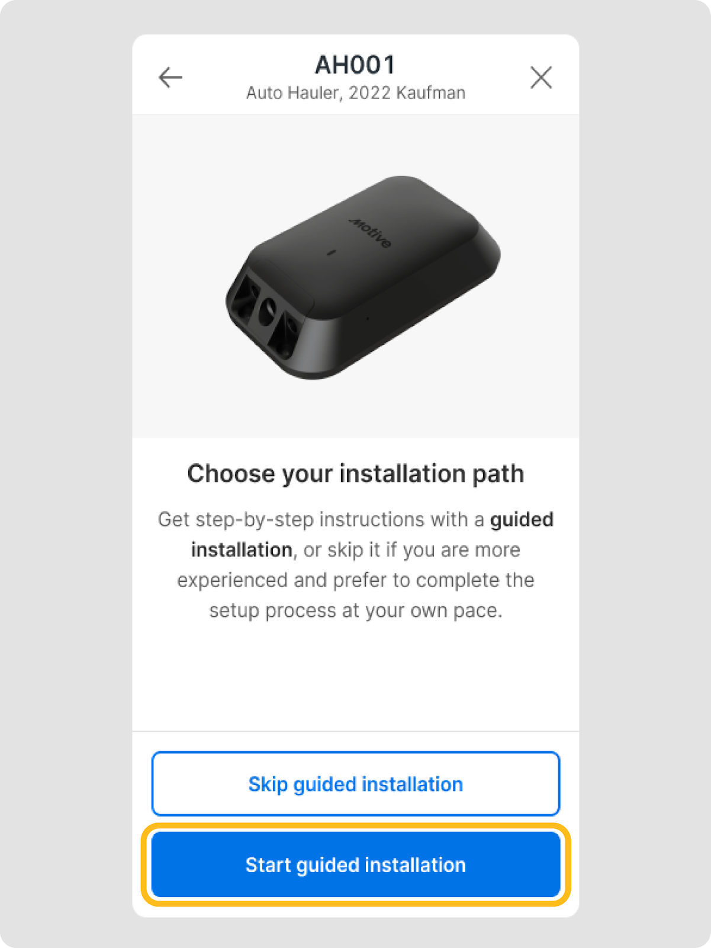Viewport: 711px width, 948px height.
Task: Click the Motive device product image
Action: tap(363, 277)
